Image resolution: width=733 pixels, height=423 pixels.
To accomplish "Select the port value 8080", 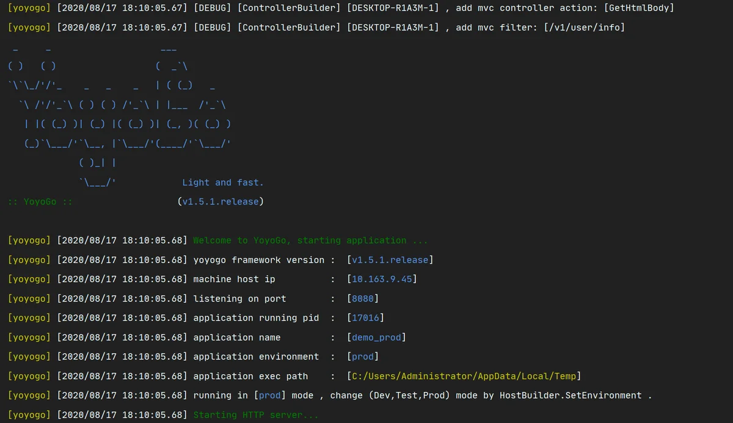I will [363, 298].
